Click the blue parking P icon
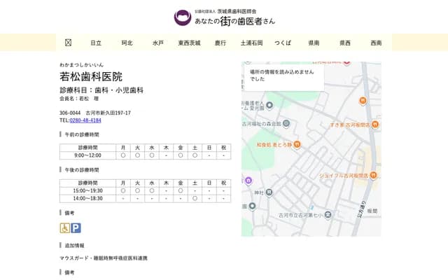Image resolution: width=448 pixels, height=280 pixels. (76, 228)
